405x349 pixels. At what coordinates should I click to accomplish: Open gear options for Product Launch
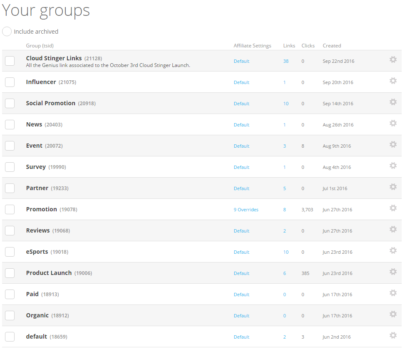coord(393,272)
